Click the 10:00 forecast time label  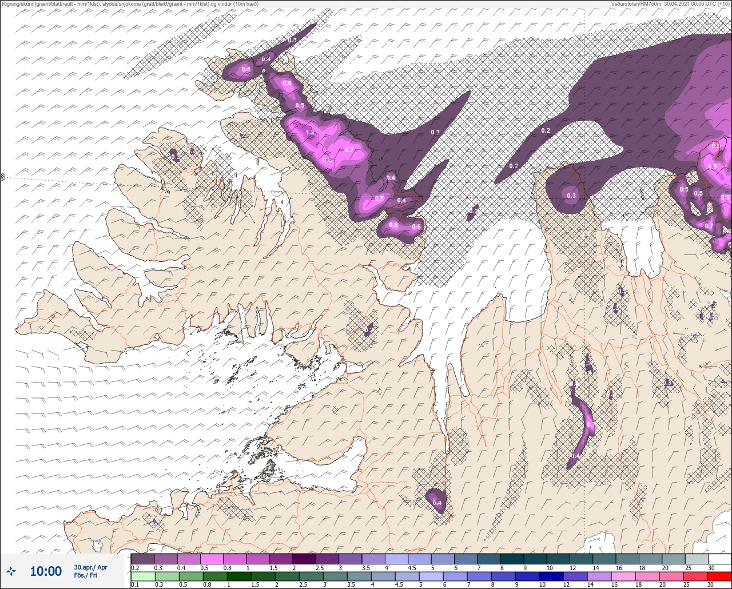(46, 571)
